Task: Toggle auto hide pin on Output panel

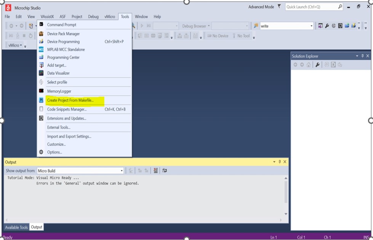Action: 279,162
